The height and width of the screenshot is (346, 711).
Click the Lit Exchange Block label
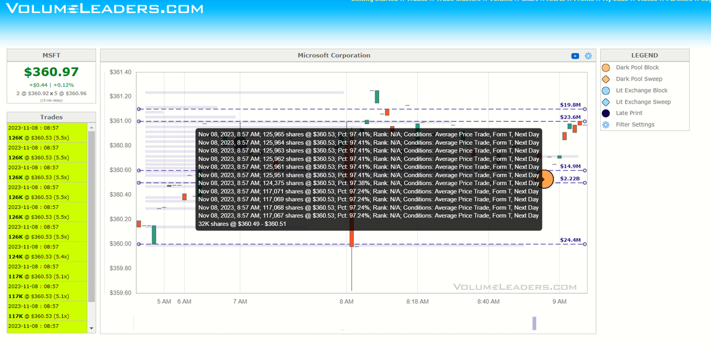642,90
